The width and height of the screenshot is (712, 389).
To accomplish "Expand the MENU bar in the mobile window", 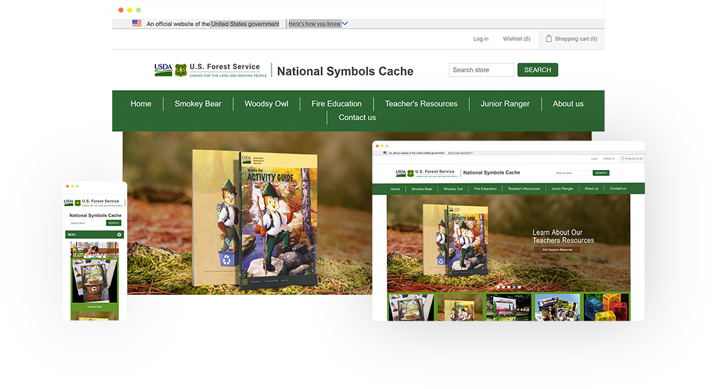I will (x=94, y=235).
